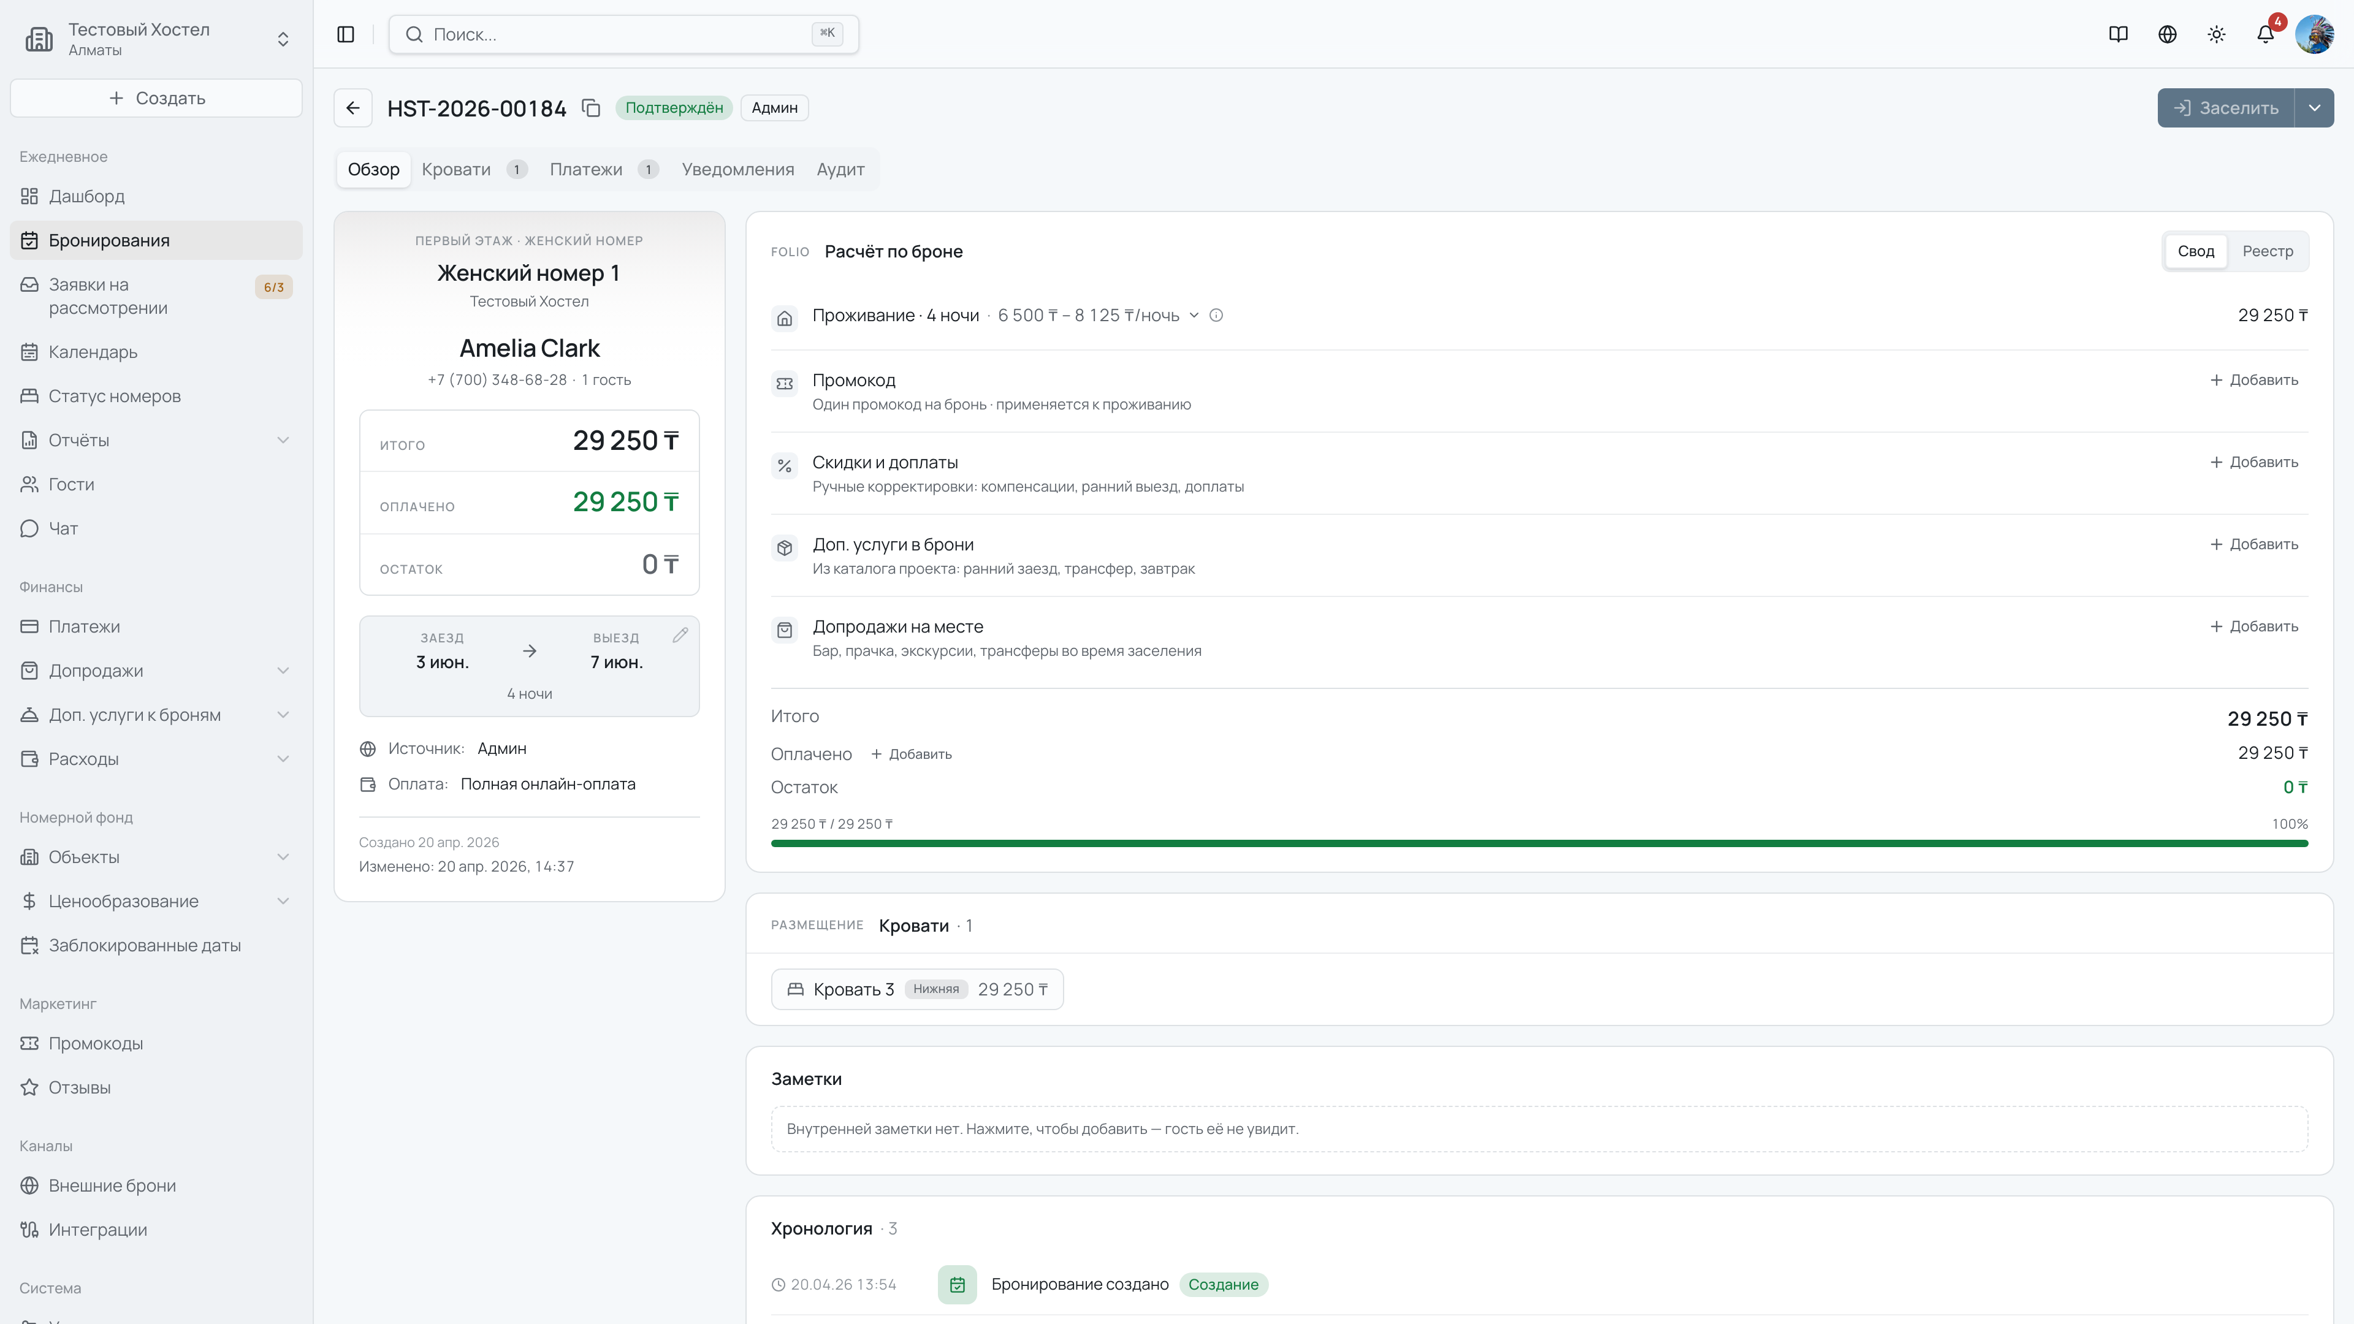Viewport: 2354px width, 1324px height.
Task: Add a promo code via Добавить
Action: point(2253,380)
